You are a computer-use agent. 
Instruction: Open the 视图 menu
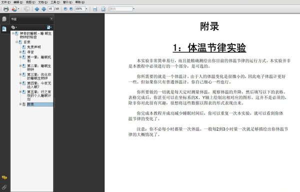tap(30, 2)
